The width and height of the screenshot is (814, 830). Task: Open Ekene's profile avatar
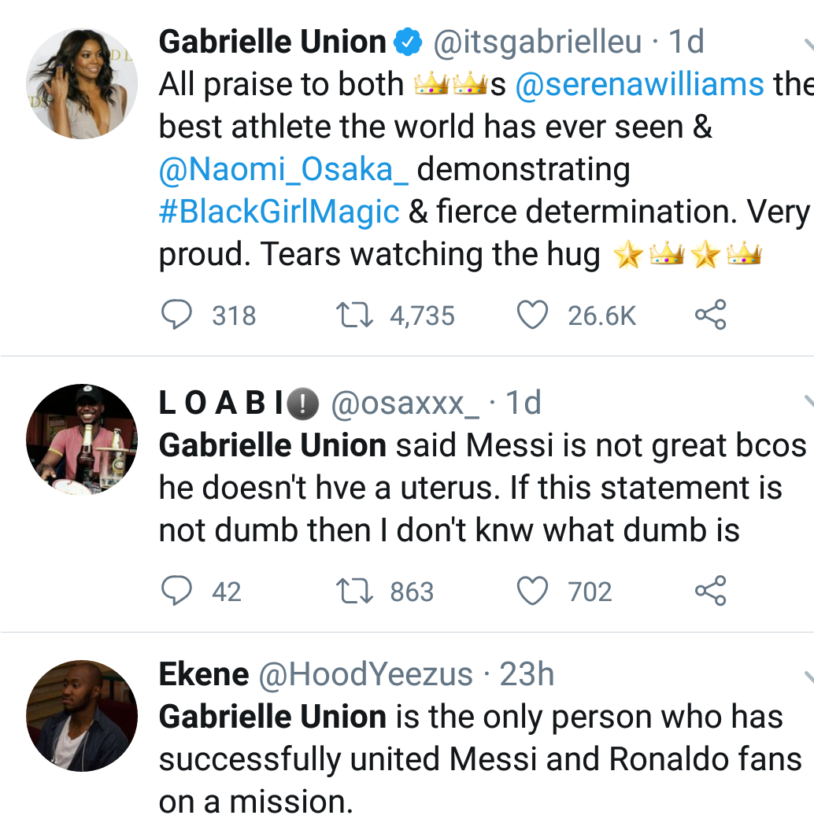pos(82,715)
